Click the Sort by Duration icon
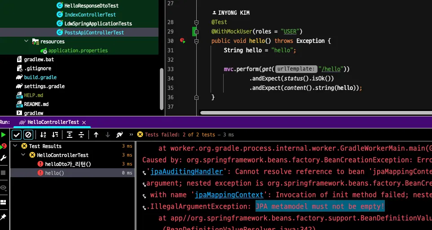This screenshot has height=230, width=432. click(55, 135)
